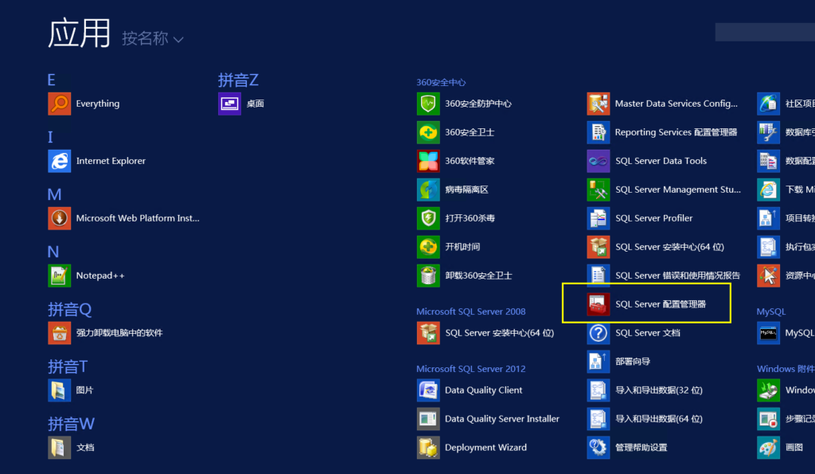Launch 360安全防护中心 icon
This screenshot has height=474, width=815.
(x=427, y=104)
